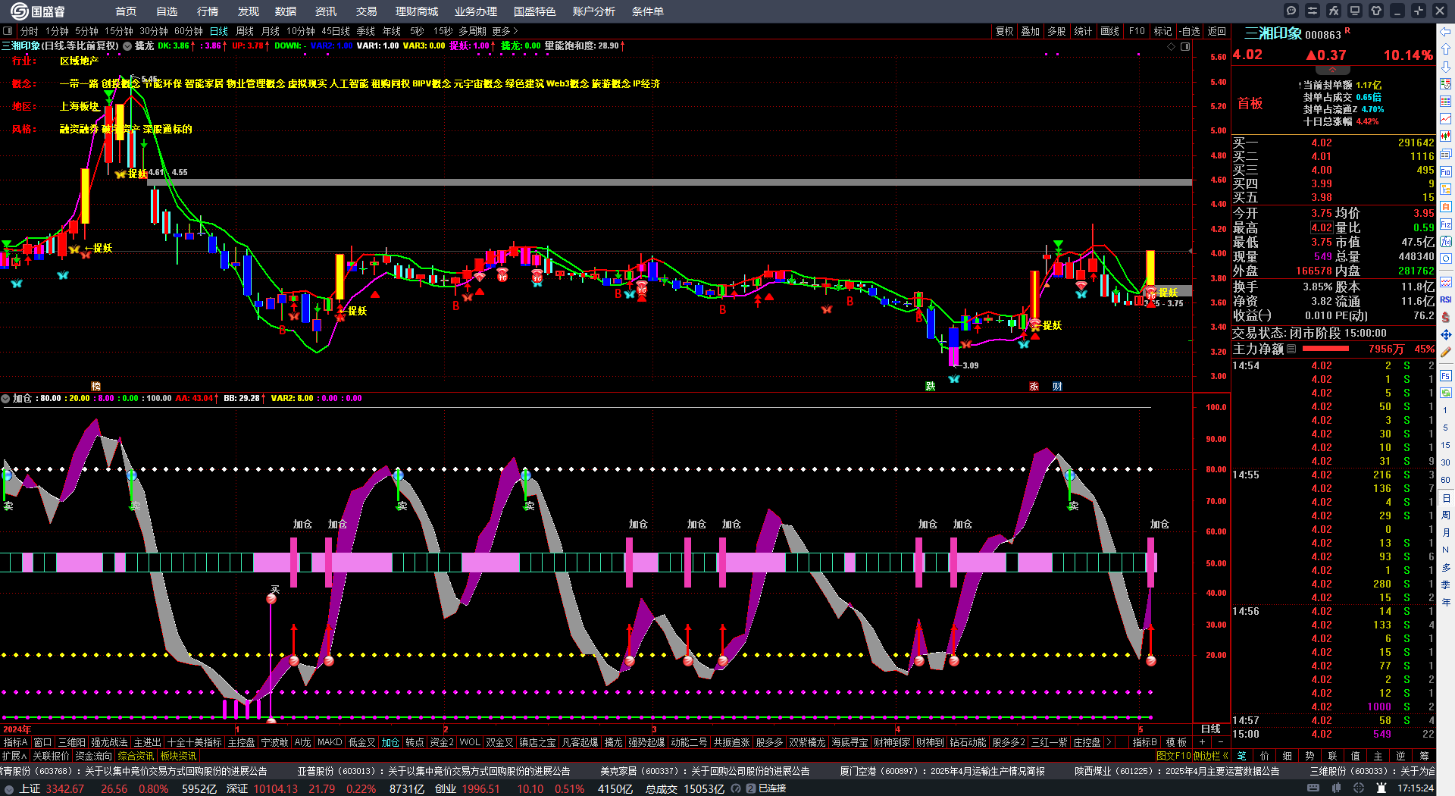
Task: Click the 返回 return button
Action: click(x=1217, y=31)
